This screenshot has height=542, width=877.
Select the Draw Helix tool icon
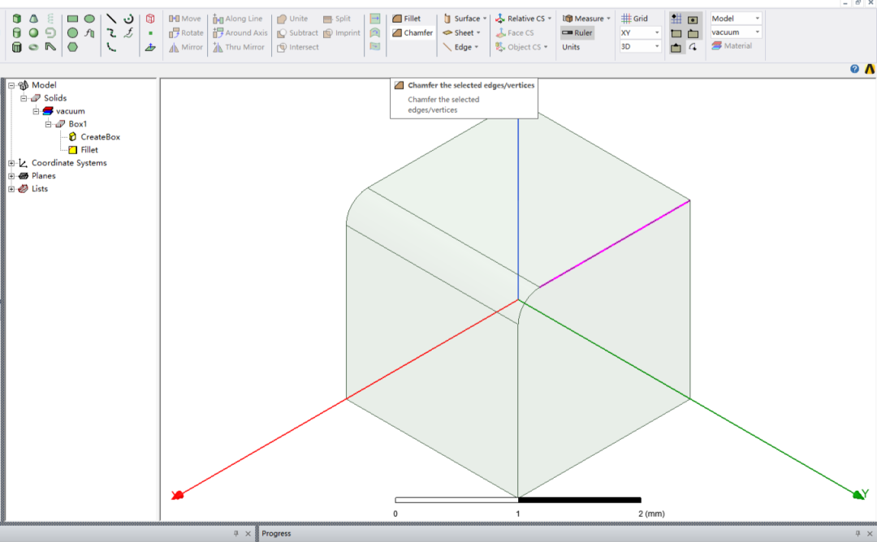[50, 19]
